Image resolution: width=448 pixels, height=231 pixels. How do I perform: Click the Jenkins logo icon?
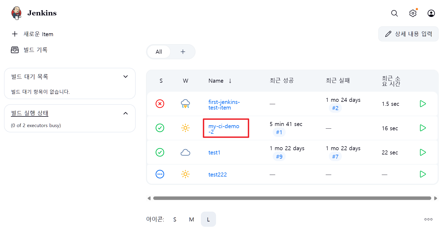coord(16,13)
